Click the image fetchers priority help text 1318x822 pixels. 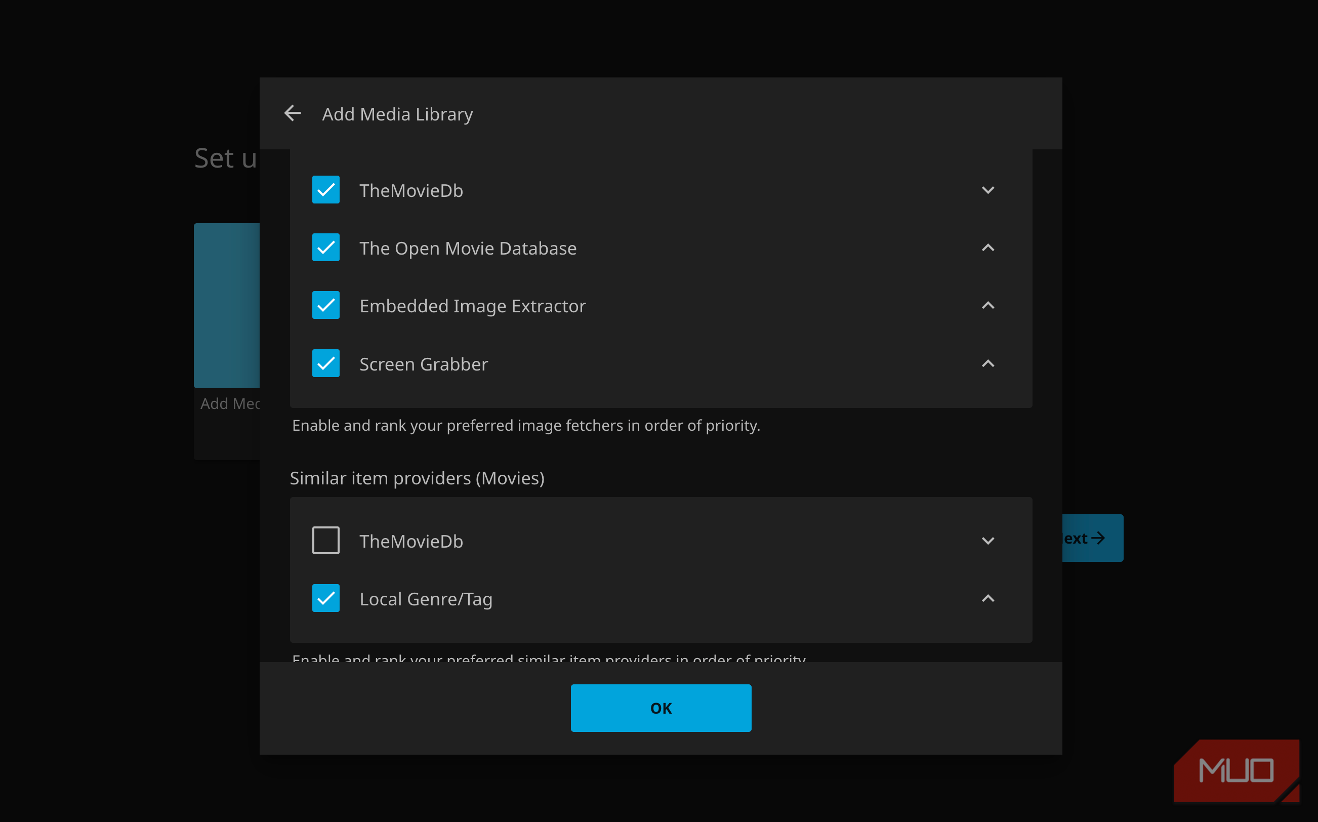pyautogui.click(x=526, y=425)
